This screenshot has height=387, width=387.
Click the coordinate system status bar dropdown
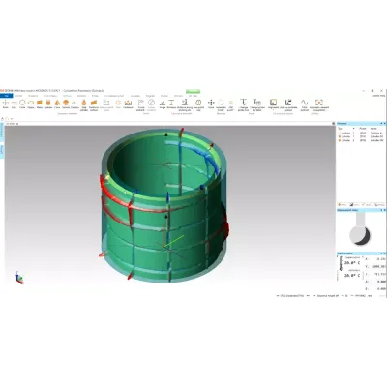coord(292,295)
